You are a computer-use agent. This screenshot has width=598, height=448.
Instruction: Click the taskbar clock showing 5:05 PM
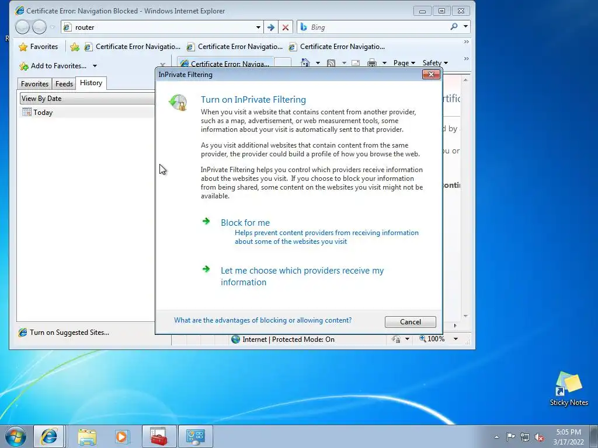pos(568,437)
